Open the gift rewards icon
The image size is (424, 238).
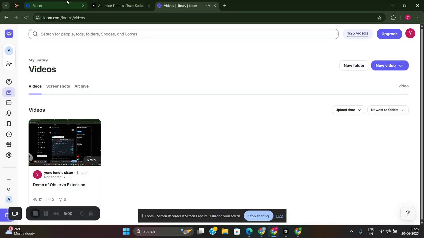tap(9, 144)
